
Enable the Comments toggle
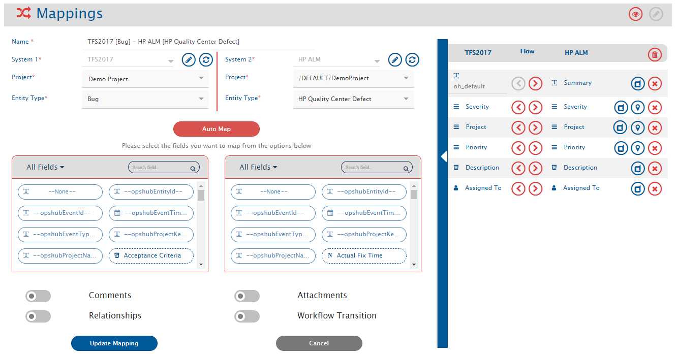[x=38, y=296]
